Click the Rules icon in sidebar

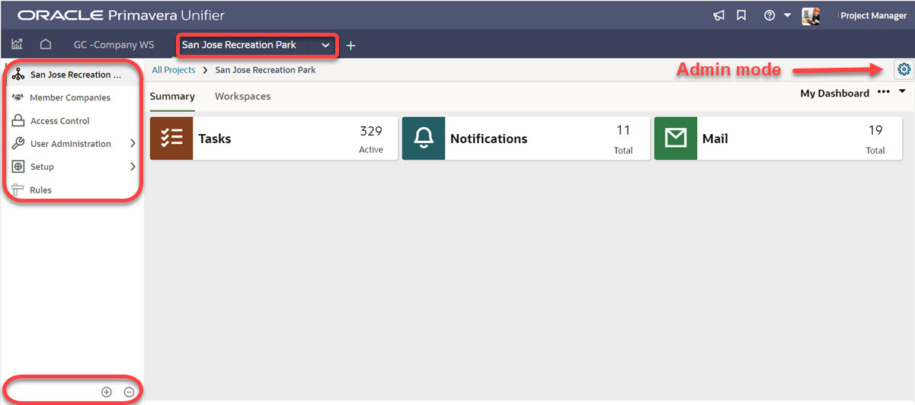point(18,190)
